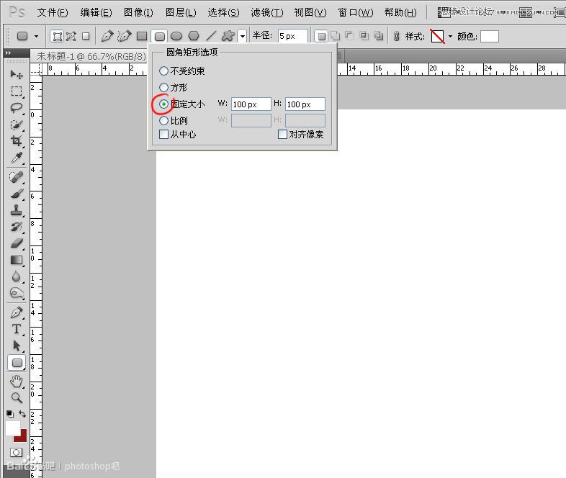Select the Zoom tool

(17, 398)
